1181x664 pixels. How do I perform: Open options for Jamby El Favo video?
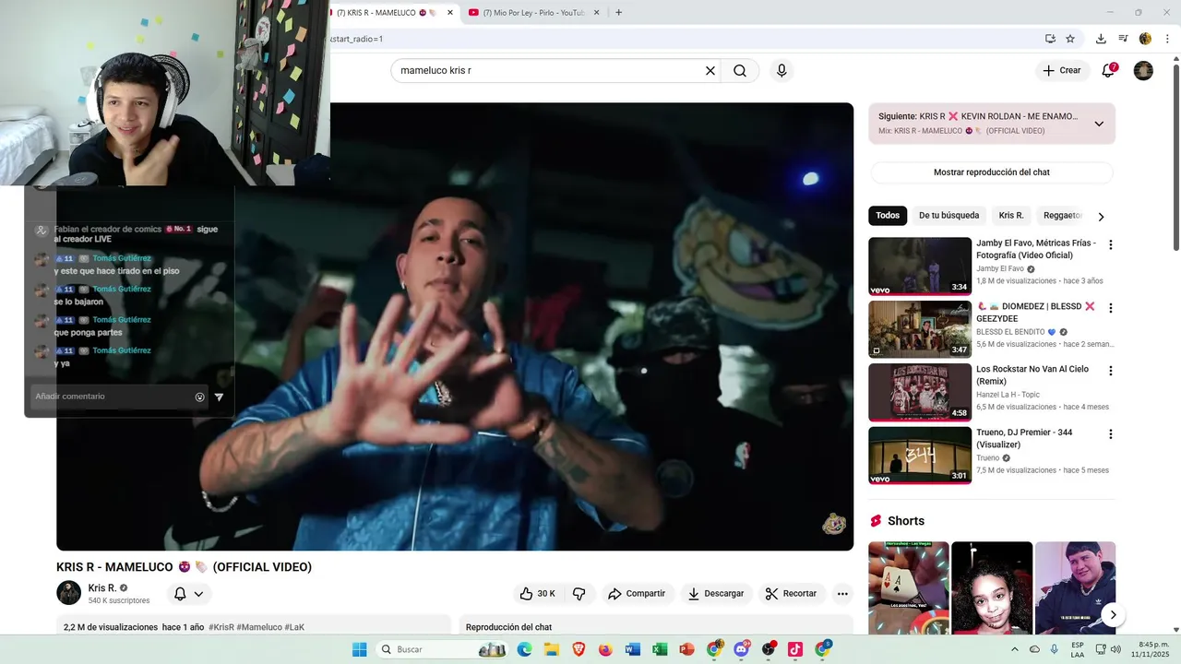tap(1110, 245)
